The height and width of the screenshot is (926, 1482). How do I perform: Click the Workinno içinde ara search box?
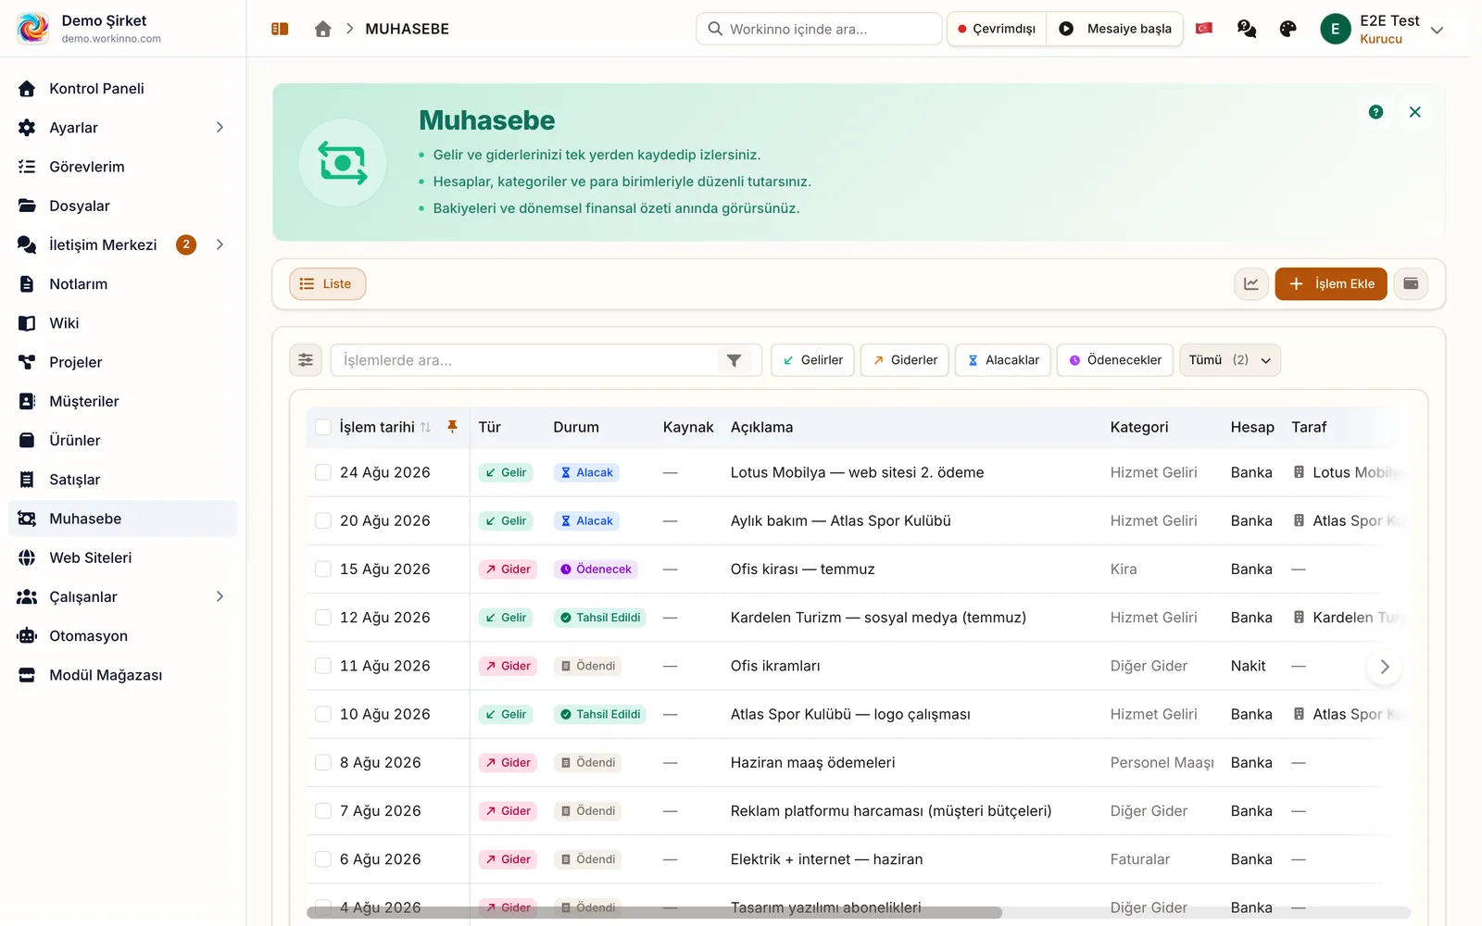819,29
